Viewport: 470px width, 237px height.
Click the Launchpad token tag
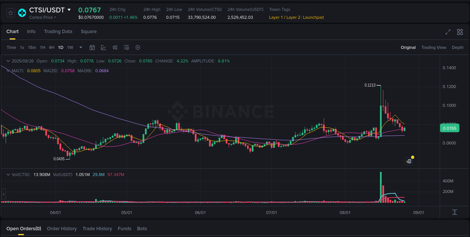(x=313, y=17)
